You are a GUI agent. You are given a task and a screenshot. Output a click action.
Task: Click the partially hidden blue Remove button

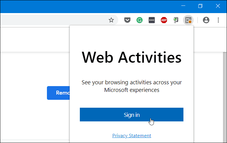coord(58,93)
